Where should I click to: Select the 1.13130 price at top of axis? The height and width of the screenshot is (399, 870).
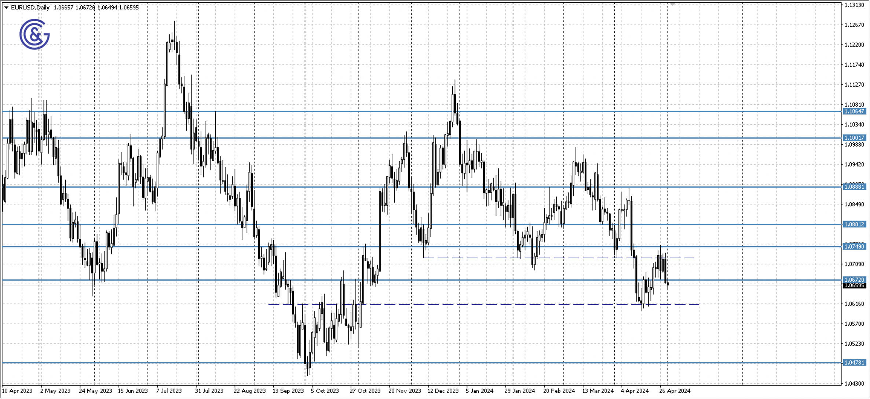click(x=854, y=5)
